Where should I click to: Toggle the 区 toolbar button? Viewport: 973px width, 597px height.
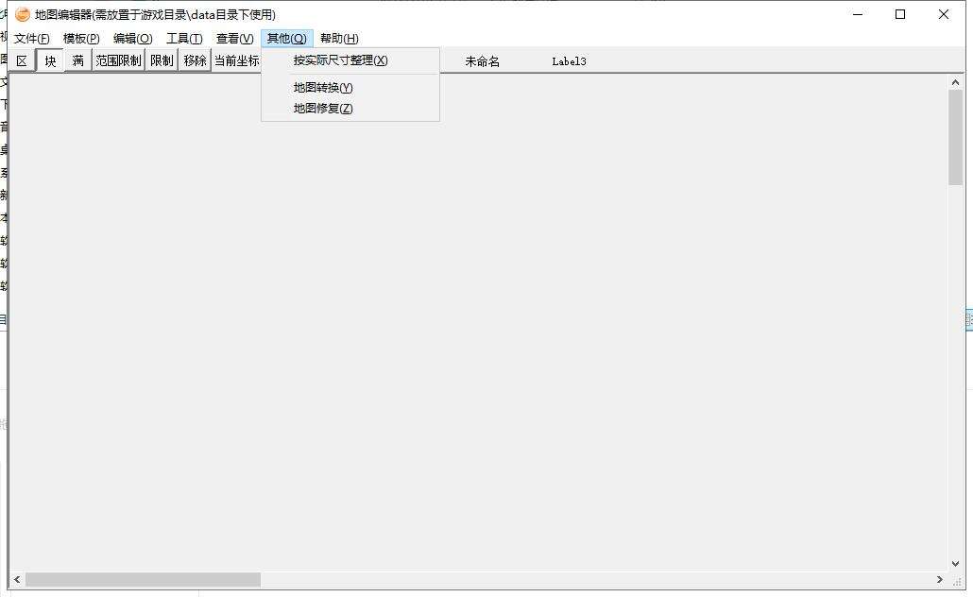[22, 60]
